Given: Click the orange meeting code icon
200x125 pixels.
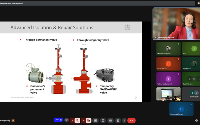Looking at the screenshot, I should click(13, 120).
